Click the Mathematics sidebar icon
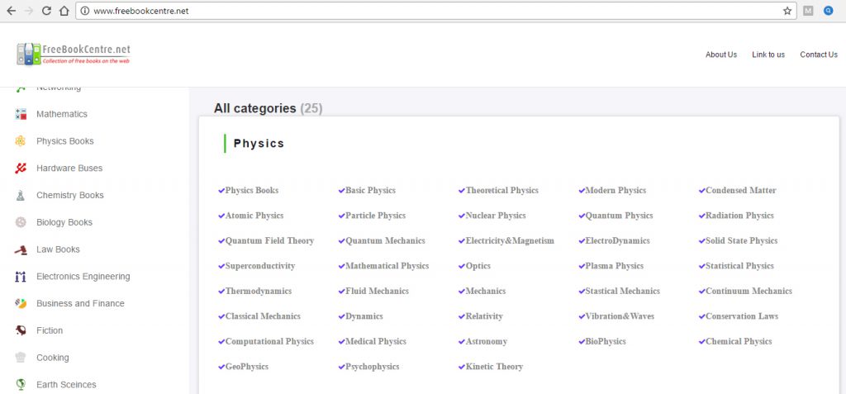This screenshot has height=394, width=846. (x=21, y=114)
